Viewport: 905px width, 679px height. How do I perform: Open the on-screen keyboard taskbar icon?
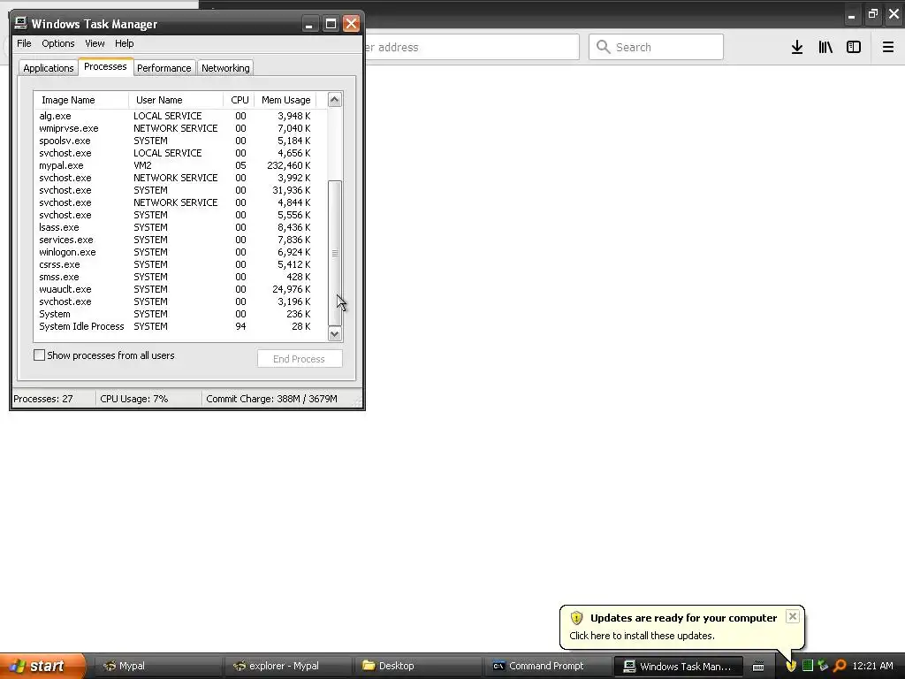pos(758,667)
